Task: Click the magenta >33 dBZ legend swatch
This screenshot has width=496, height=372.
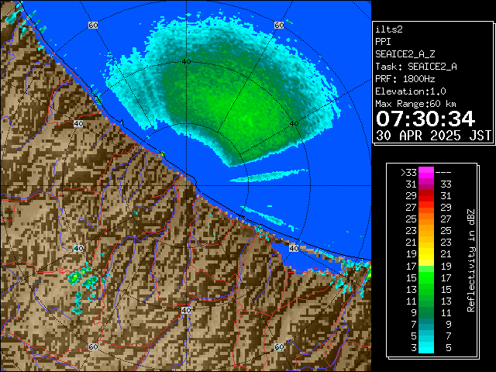Action: [425, 172]
